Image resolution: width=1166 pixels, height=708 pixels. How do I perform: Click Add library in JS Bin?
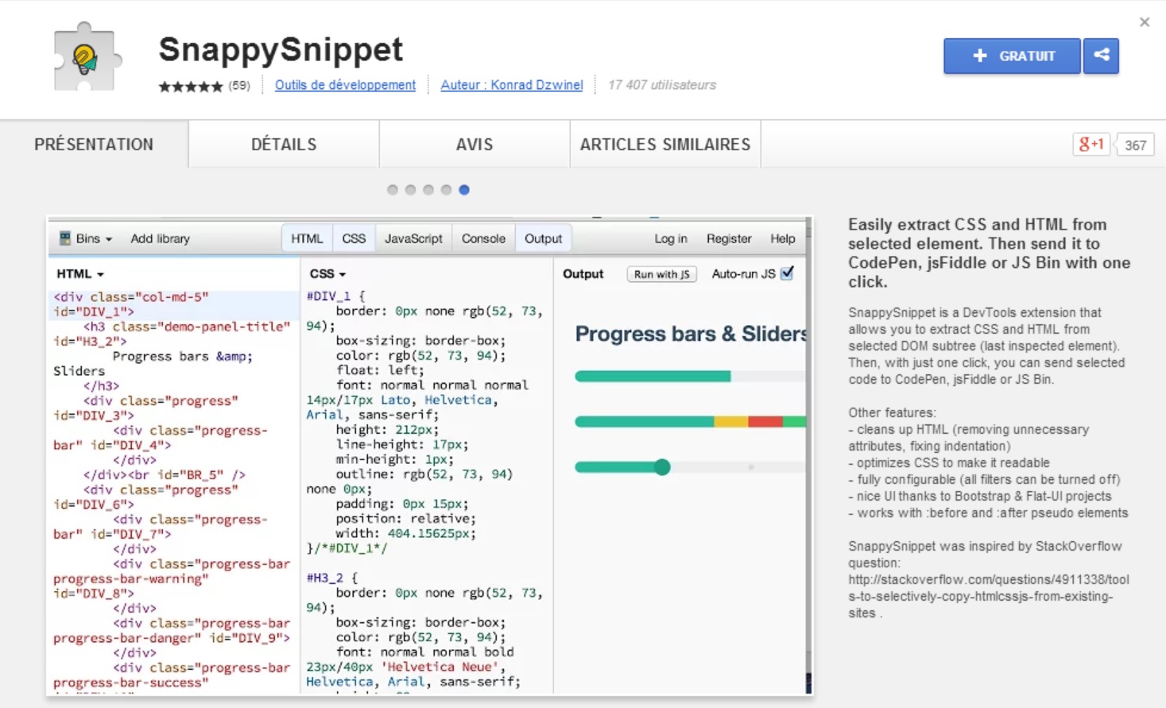161,238
